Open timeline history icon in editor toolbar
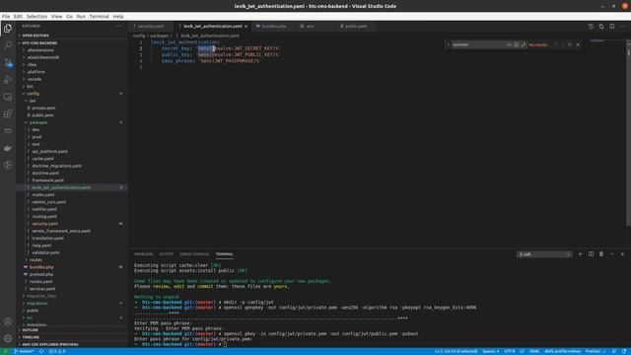The height and width of the screenshot is (355, 631). 591,27
